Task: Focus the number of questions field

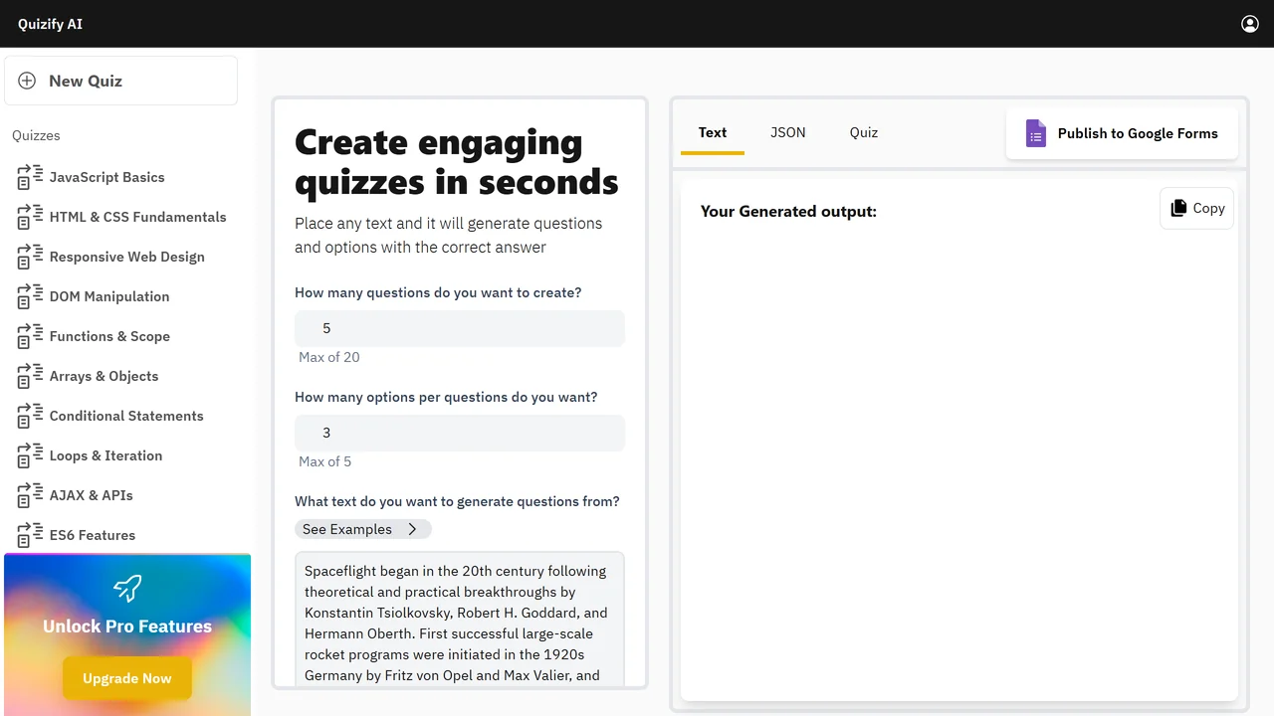Action: click(460, 328)
